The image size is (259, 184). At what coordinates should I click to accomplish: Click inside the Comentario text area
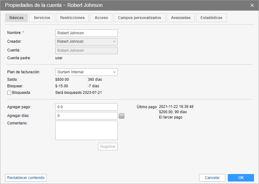point(86,130)
